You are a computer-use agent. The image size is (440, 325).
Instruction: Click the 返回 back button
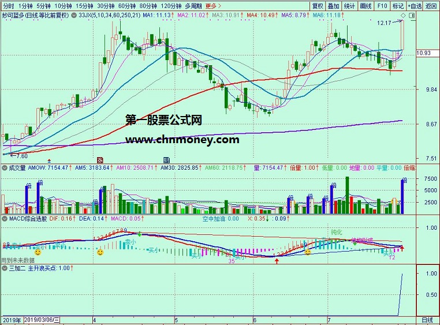click(431, 6)
